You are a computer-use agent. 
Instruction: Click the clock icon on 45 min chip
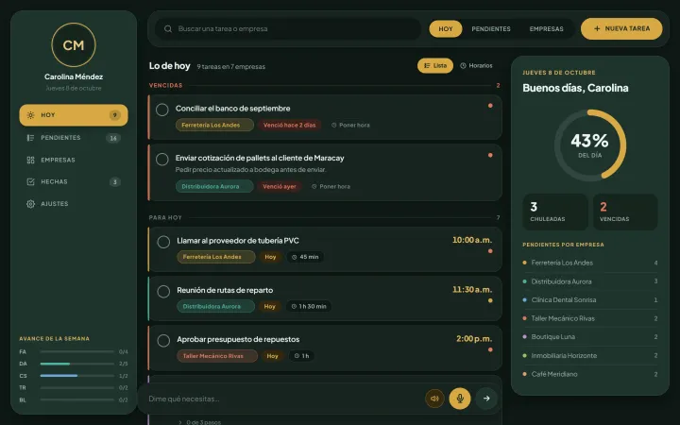(x=294, y=257)
